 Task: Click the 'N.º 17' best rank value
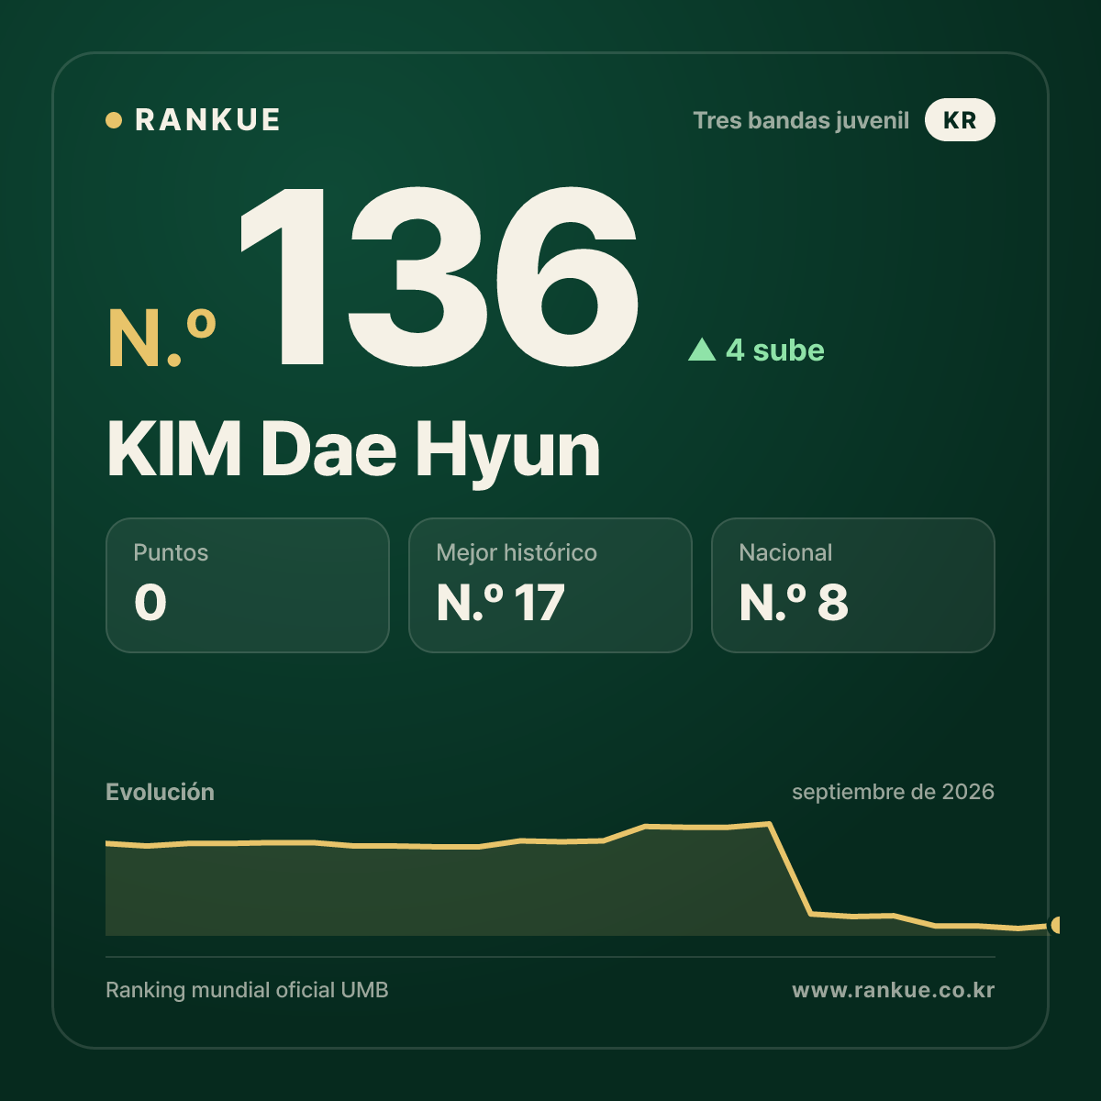pyautogui.click(x=500, y=603)
